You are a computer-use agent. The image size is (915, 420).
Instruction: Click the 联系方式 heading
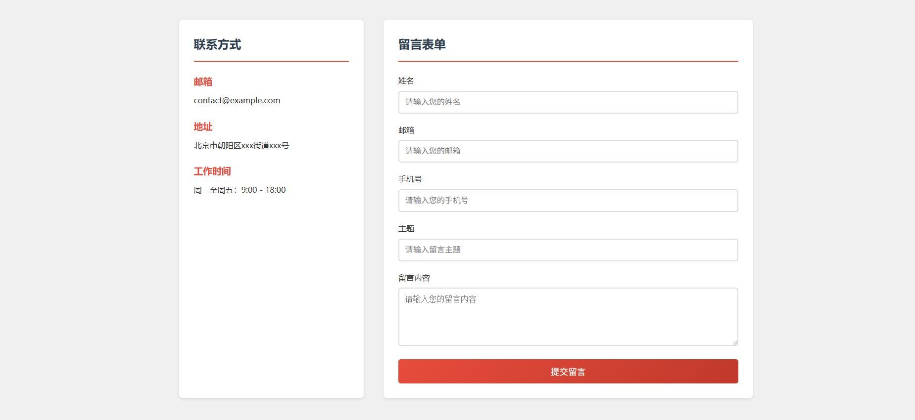coord(218,44)
